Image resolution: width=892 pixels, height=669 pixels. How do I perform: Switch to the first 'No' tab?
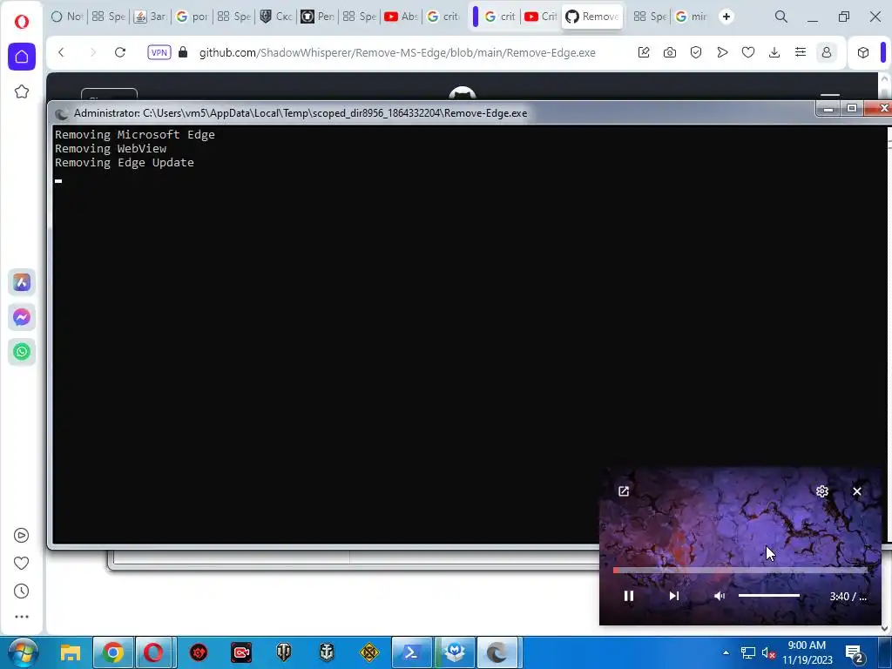(x=66, y=17)
